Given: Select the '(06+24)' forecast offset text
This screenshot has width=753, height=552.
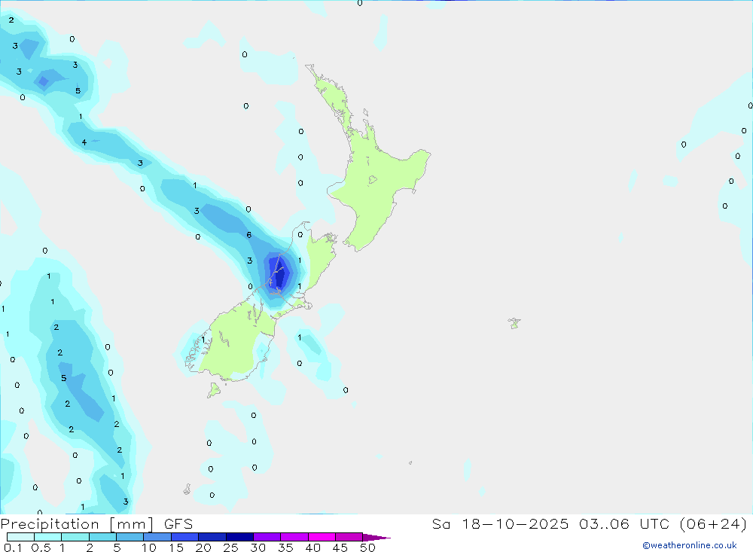Looking at the screenshot, I should (x=713, y=523).
